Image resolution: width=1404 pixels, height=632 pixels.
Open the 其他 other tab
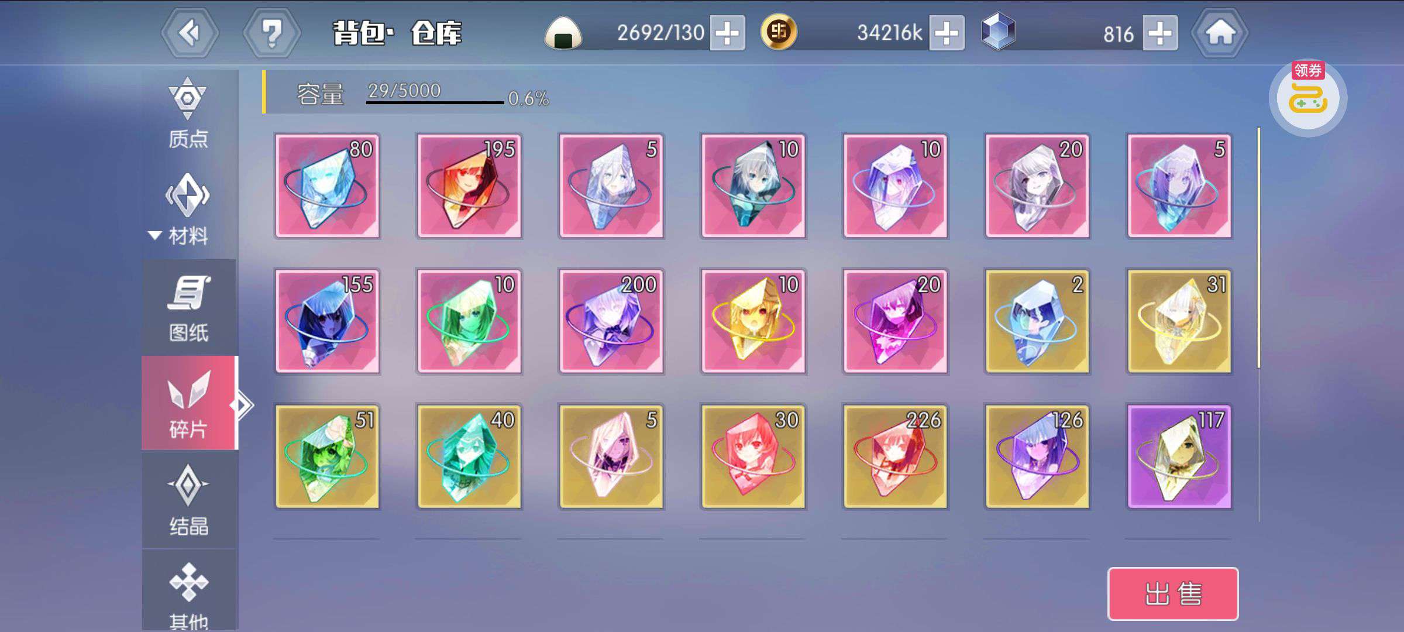point(189,591)
